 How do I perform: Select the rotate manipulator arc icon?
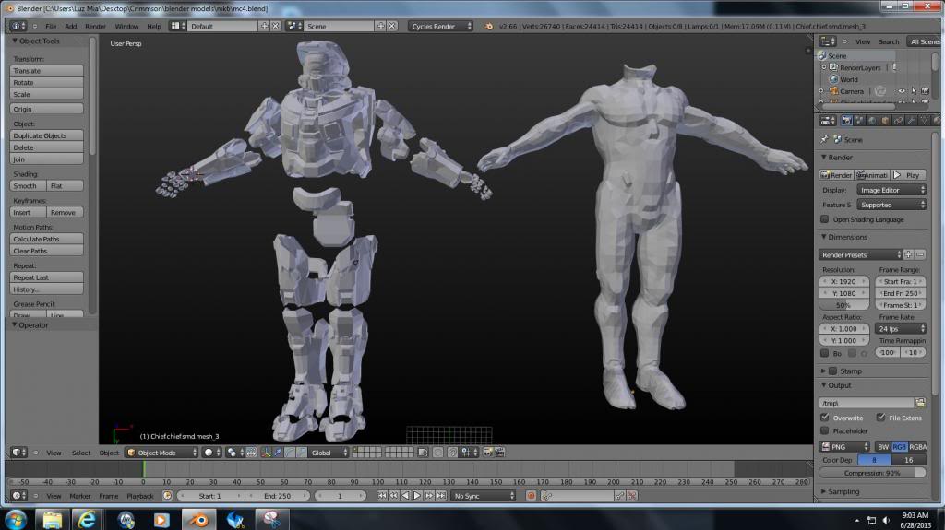(x=290, y=453)
